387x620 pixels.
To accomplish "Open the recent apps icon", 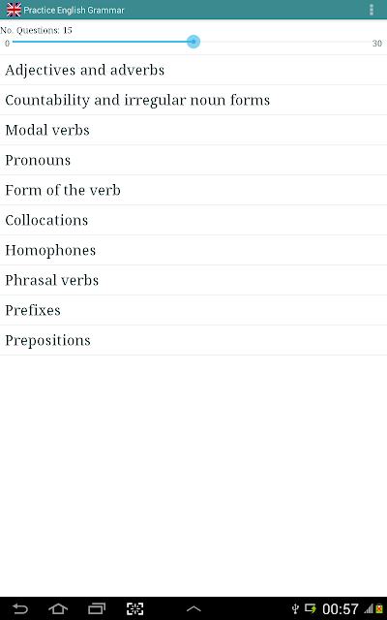I will click(x=97, y=608).
